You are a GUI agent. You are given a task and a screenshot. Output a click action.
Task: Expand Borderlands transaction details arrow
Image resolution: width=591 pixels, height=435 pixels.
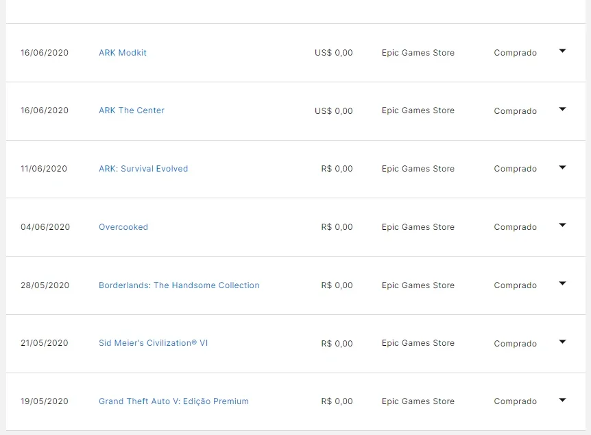(562, 283)
